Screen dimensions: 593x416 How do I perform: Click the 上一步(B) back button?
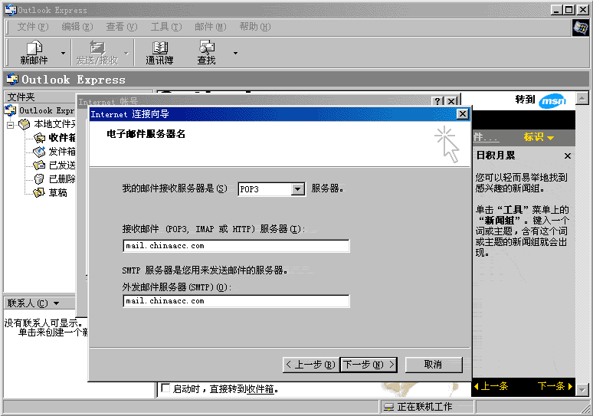[311, 365]
